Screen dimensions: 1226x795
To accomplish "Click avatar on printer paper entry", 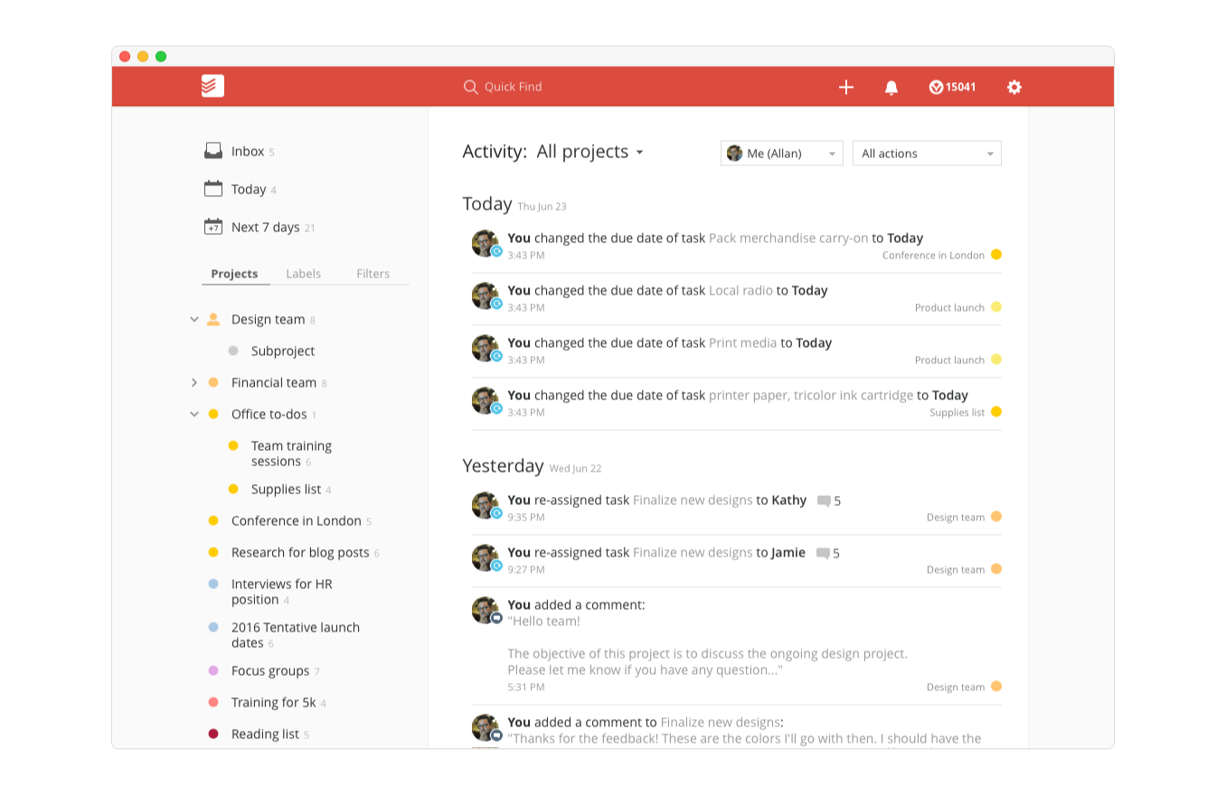I will coord(486,401).
